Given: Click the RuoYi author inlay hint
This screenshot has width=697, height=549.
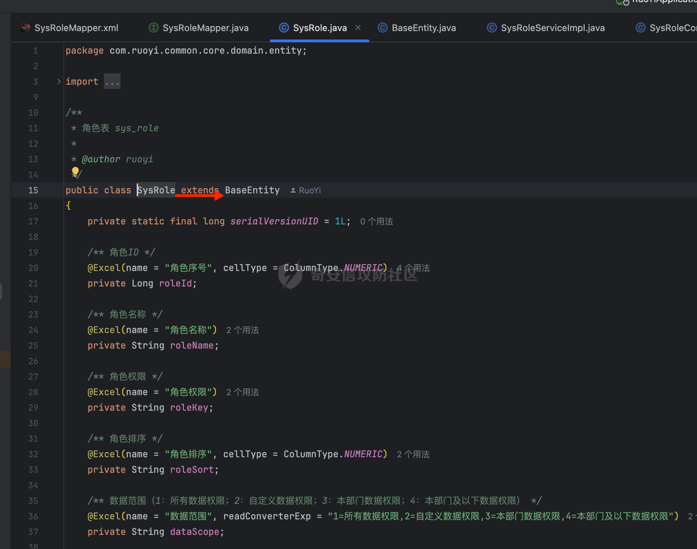Looking at the screenshot, I should pyautogui.click(x=309, y=191).
